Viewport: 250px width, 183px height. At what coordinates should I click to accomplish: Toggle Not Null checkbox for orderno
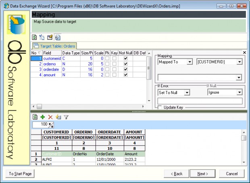(x=126, y=64)
